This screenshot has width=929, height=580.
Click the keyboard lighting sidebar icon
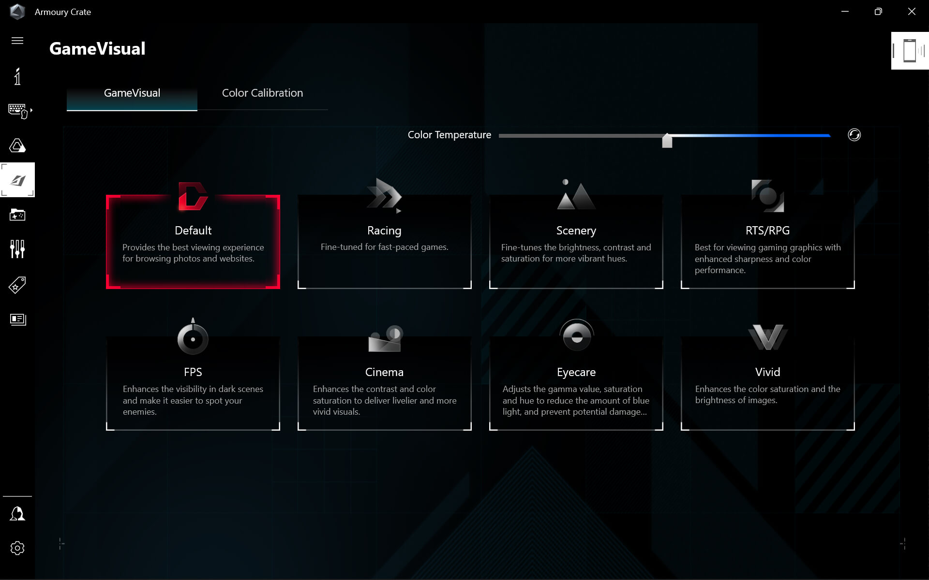17,110
